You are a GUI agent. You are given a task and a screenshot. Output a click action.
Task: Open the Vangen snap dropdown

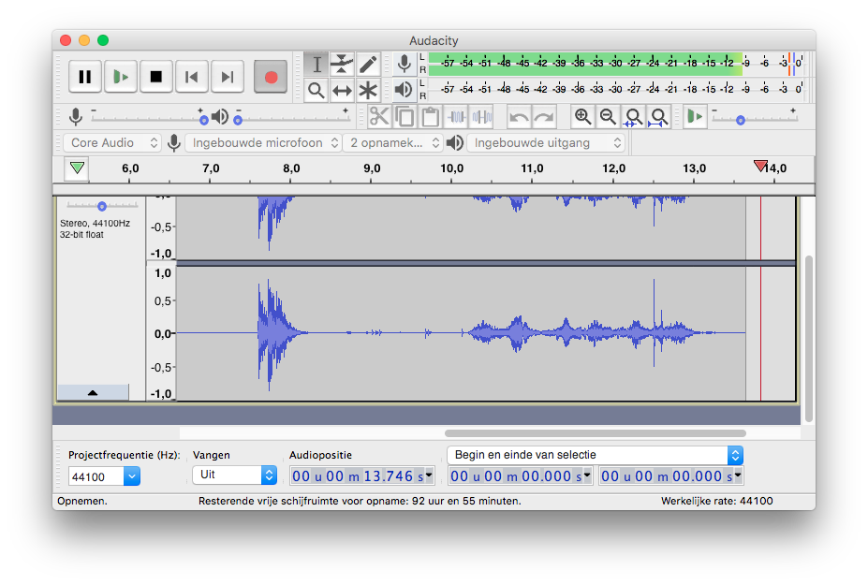pyautogui.click(x=234, y=475)
